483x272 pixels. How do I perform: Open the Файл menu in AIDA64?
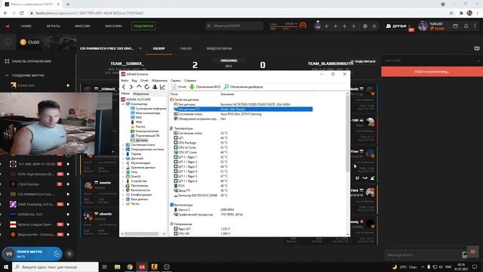coord(125,81)
